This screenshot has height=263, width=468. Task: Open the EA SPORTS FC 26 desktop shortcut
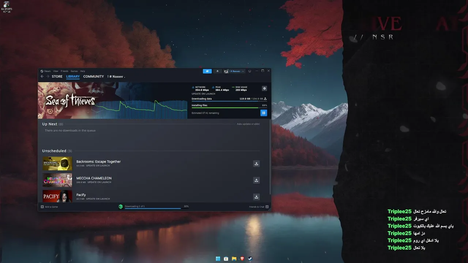pyautogui.click(x=7, y=7)
